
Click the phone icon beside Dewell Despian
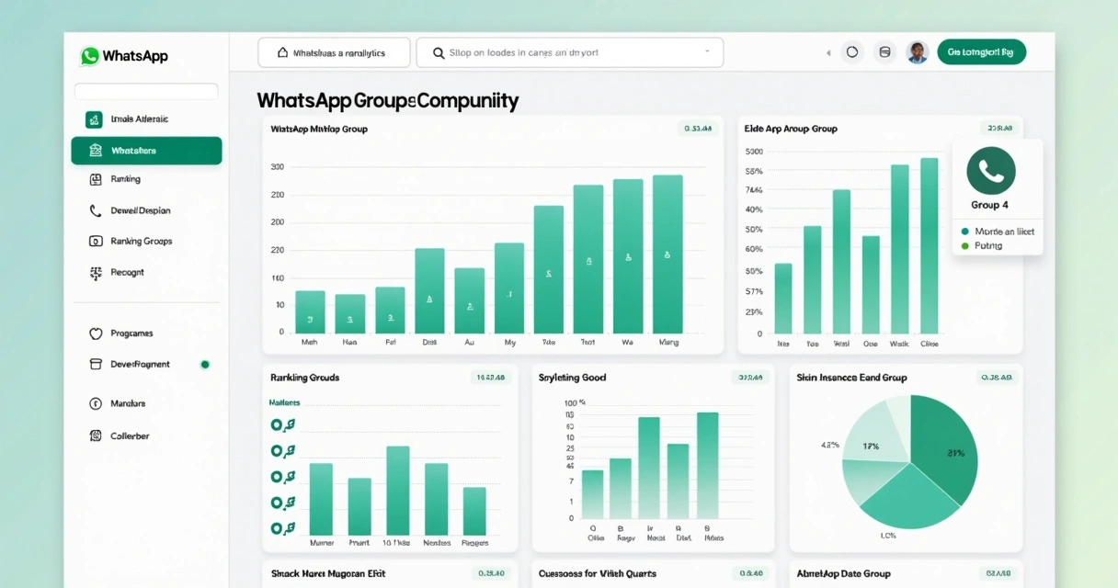coord(95,210)
